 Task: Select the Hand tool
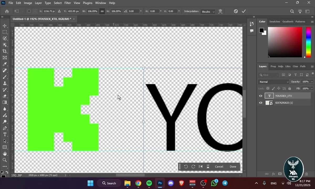5,154
